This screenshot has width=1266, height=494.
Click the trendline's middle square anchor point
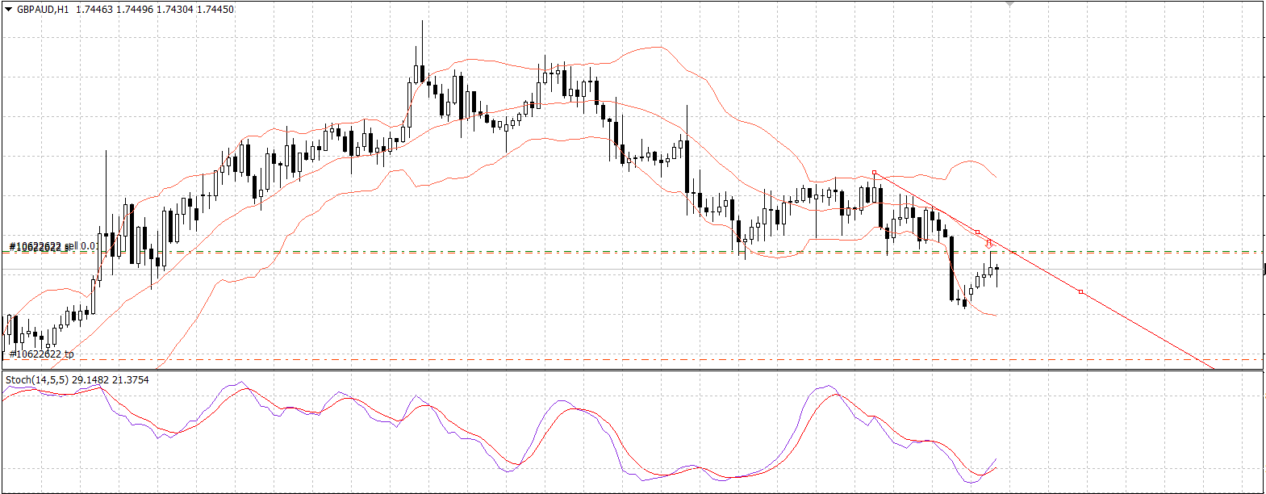point(978,232)
